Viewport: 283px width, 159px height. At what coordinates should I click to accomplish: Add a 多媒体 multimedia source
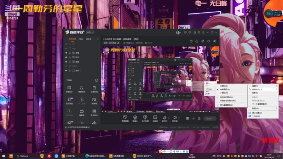click(155, 119)
